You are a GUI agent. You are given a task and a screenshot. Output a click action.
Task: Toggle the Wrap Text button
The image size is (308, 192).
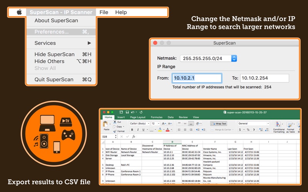tap(219, 124)
